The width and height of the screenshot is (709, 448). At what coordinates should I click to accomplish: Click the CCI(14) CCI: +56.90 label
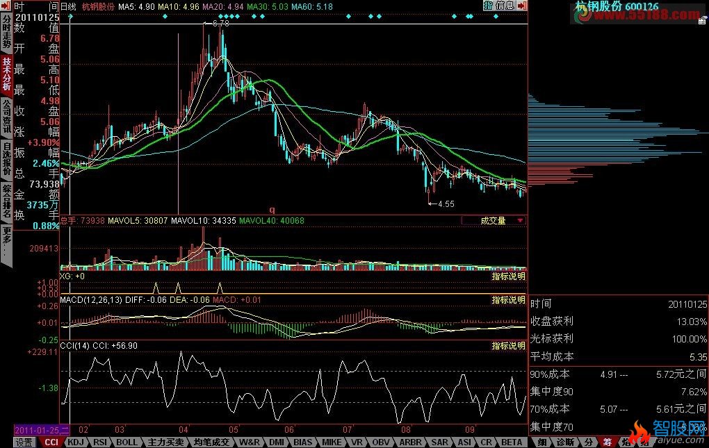(x=99, y=345)
